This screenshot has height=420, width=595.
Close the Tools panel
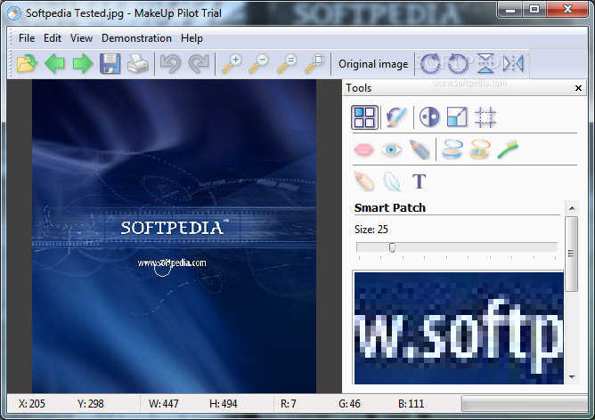pyautogui.click(x=578, y=88)
